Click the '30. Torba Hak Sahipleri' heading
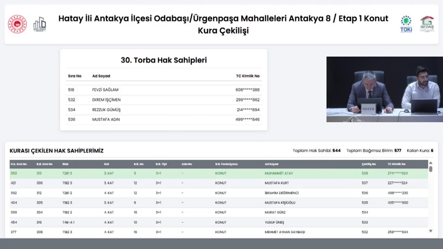This screenshot has width=443, height=249. [x=164, y=60]
